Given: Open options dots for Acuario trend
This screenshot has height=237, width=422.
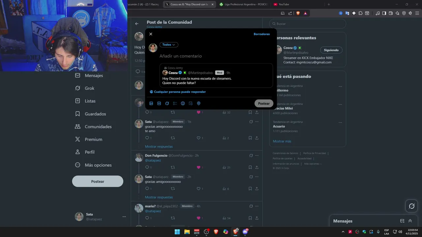Looking at the screenshot, I should coord(340,123).
